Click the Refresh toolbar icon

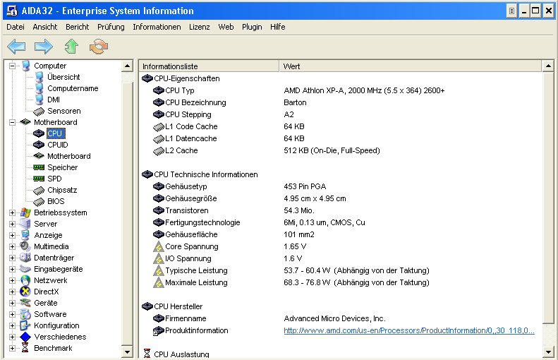99,47
